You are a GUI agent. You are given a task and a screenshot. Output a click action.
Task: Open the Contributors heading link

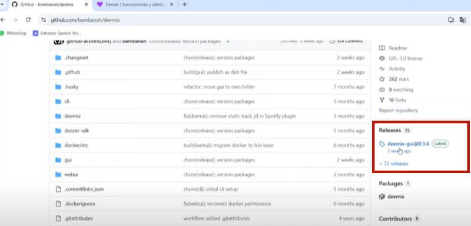[395, 219]
